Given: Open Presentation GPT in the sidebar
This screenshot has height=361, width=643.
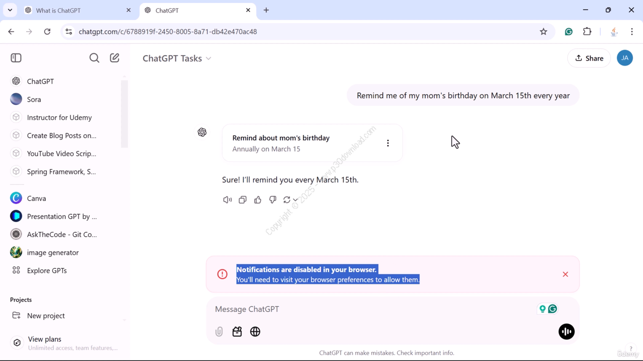Looking at the screenshot, I should click(64, 216).
